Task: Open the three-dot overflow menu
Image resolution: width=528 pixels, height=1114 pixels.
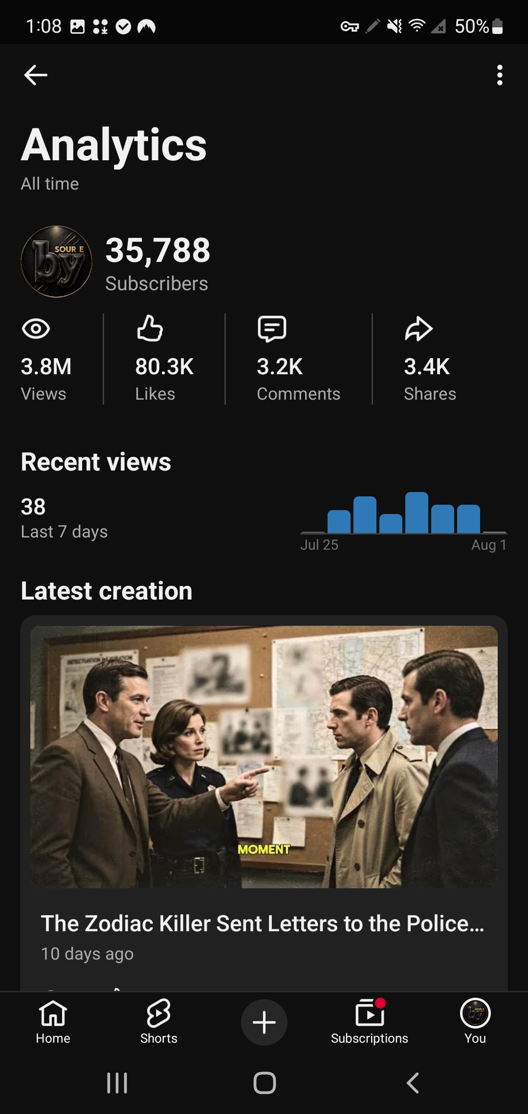Action: 499,75
